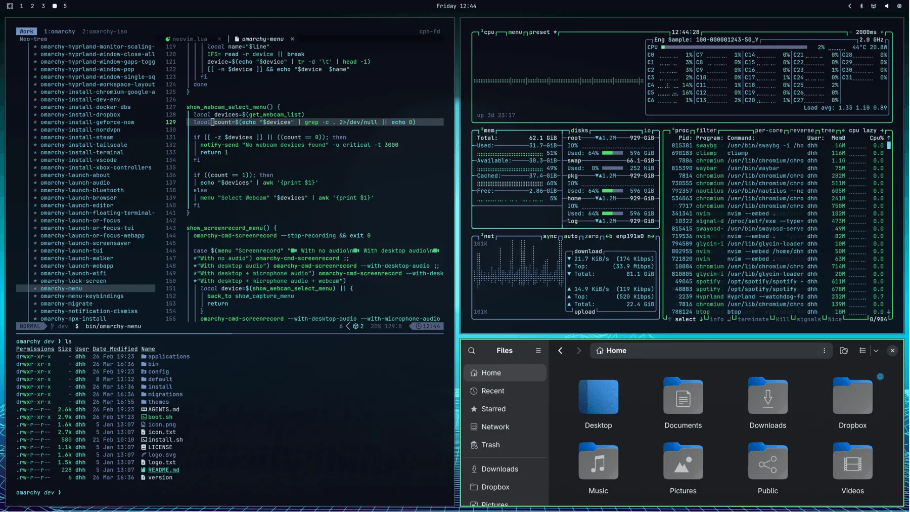Select the Videos folder icon
This screenshot has width=910, height=512.
pyautogui.click(x=852, y=461)
